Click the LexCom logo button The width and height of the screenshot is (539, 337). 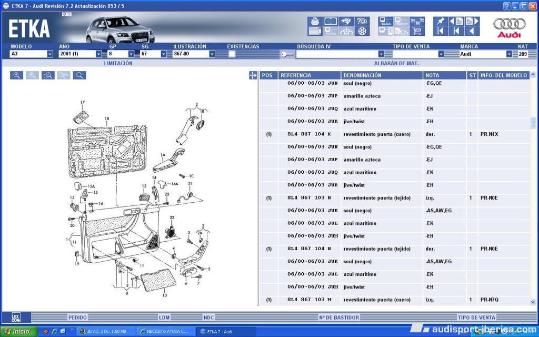pyautogui.click(x=16, y=317)
